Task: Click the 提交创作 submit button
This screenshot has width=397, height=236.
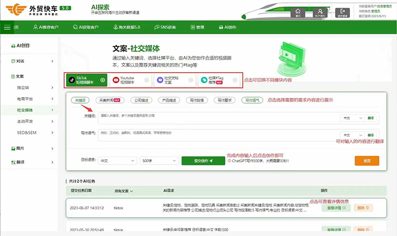Action: click(x=198, y=161)
